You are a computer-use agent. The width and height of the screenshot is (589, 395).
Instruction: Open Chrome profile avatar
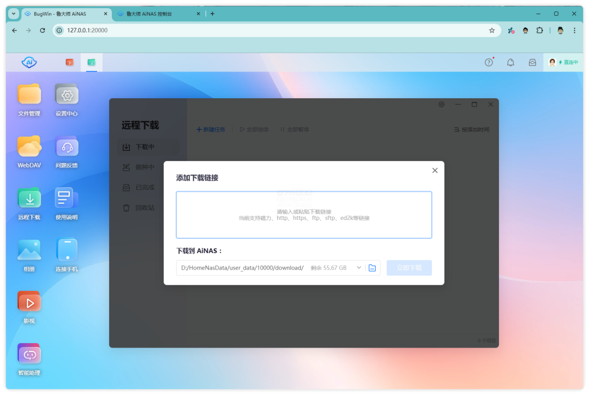pos(560,31)
